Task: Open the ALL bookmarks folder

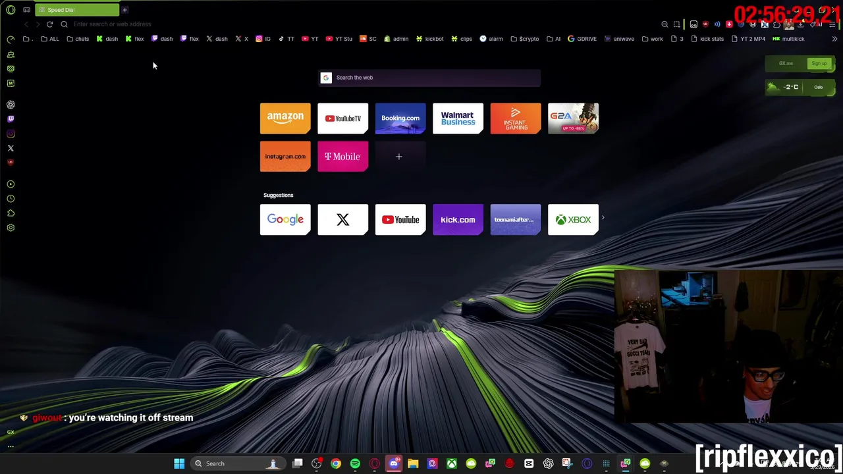Action: pos(49,39)
